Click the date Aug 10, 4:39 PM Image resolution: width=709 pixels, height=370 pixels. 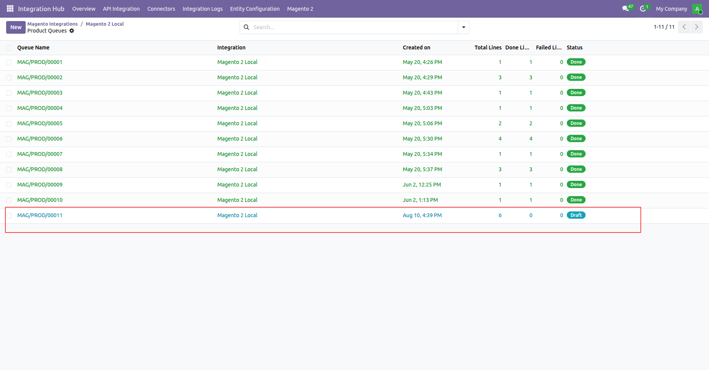[422, 215]
